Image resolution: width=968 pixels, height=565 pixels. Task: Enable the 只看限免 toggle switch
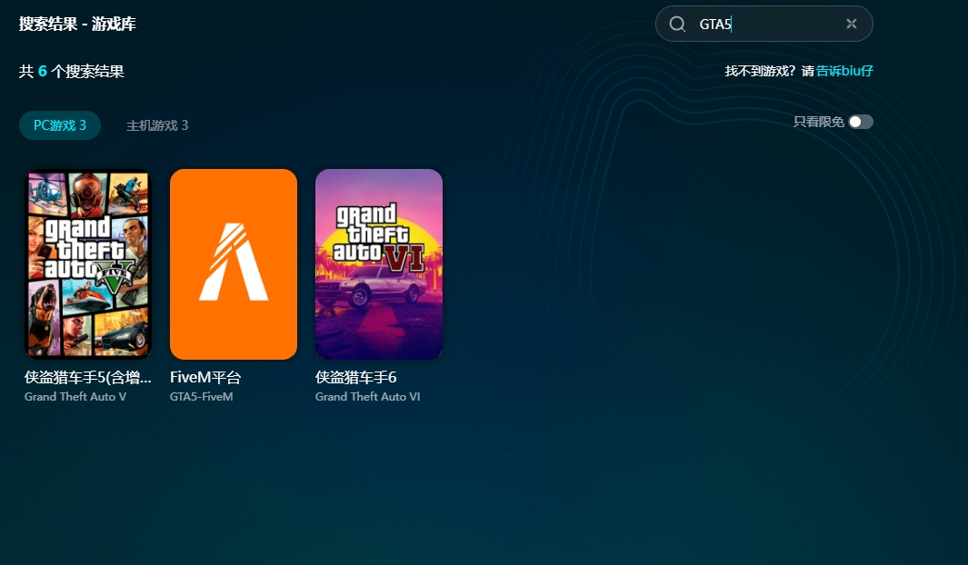860,122
